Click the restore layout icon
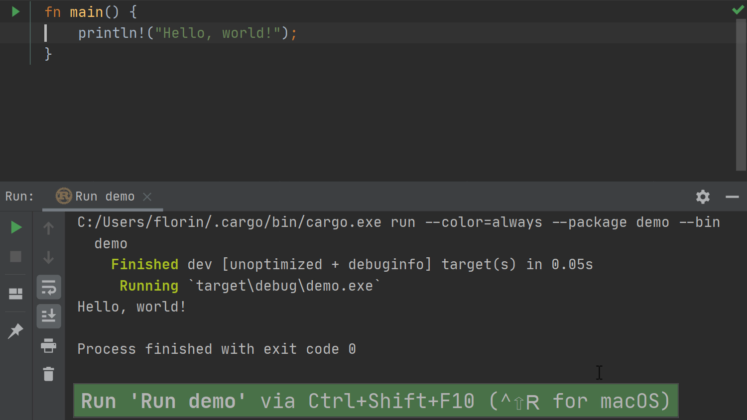Screen dimensions: 747x420 (15, 294)
